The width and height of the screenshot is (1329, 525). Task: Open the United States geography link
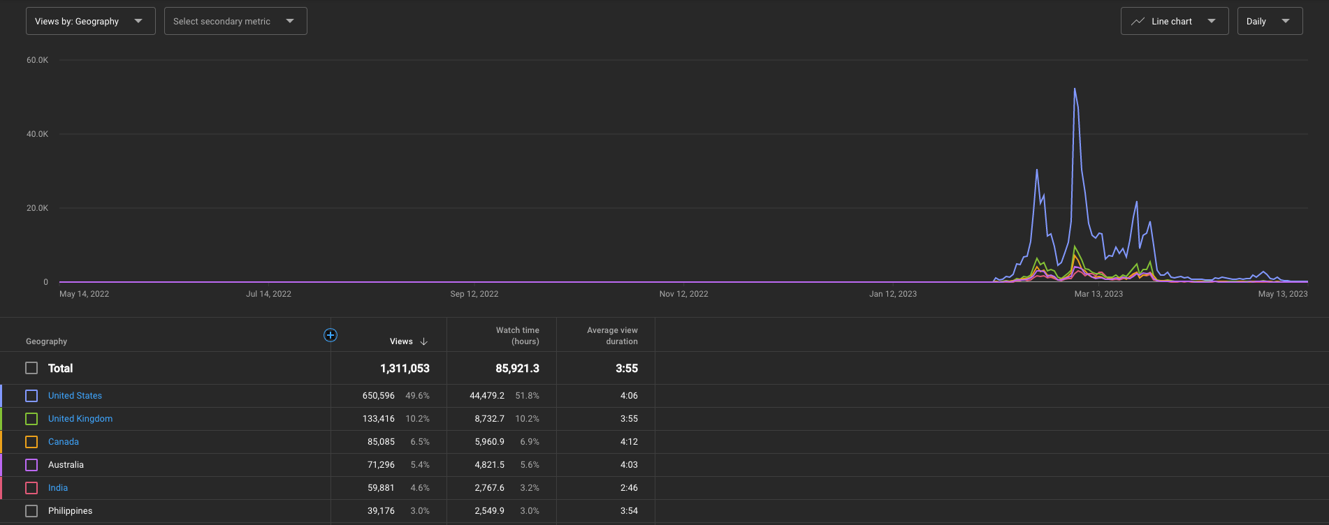click(x=75, y=396)
